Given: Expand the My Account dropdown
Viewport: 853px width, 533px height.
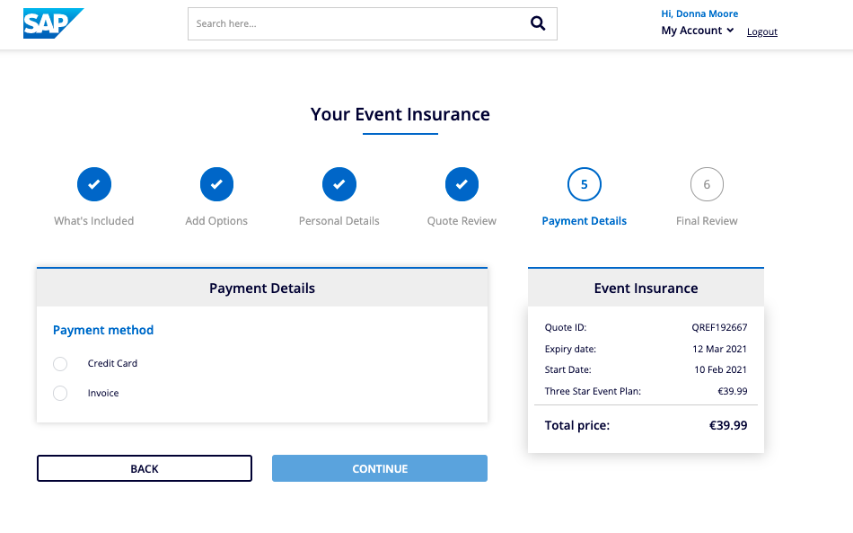Looking at the screenshot, I should pos(692,31).
